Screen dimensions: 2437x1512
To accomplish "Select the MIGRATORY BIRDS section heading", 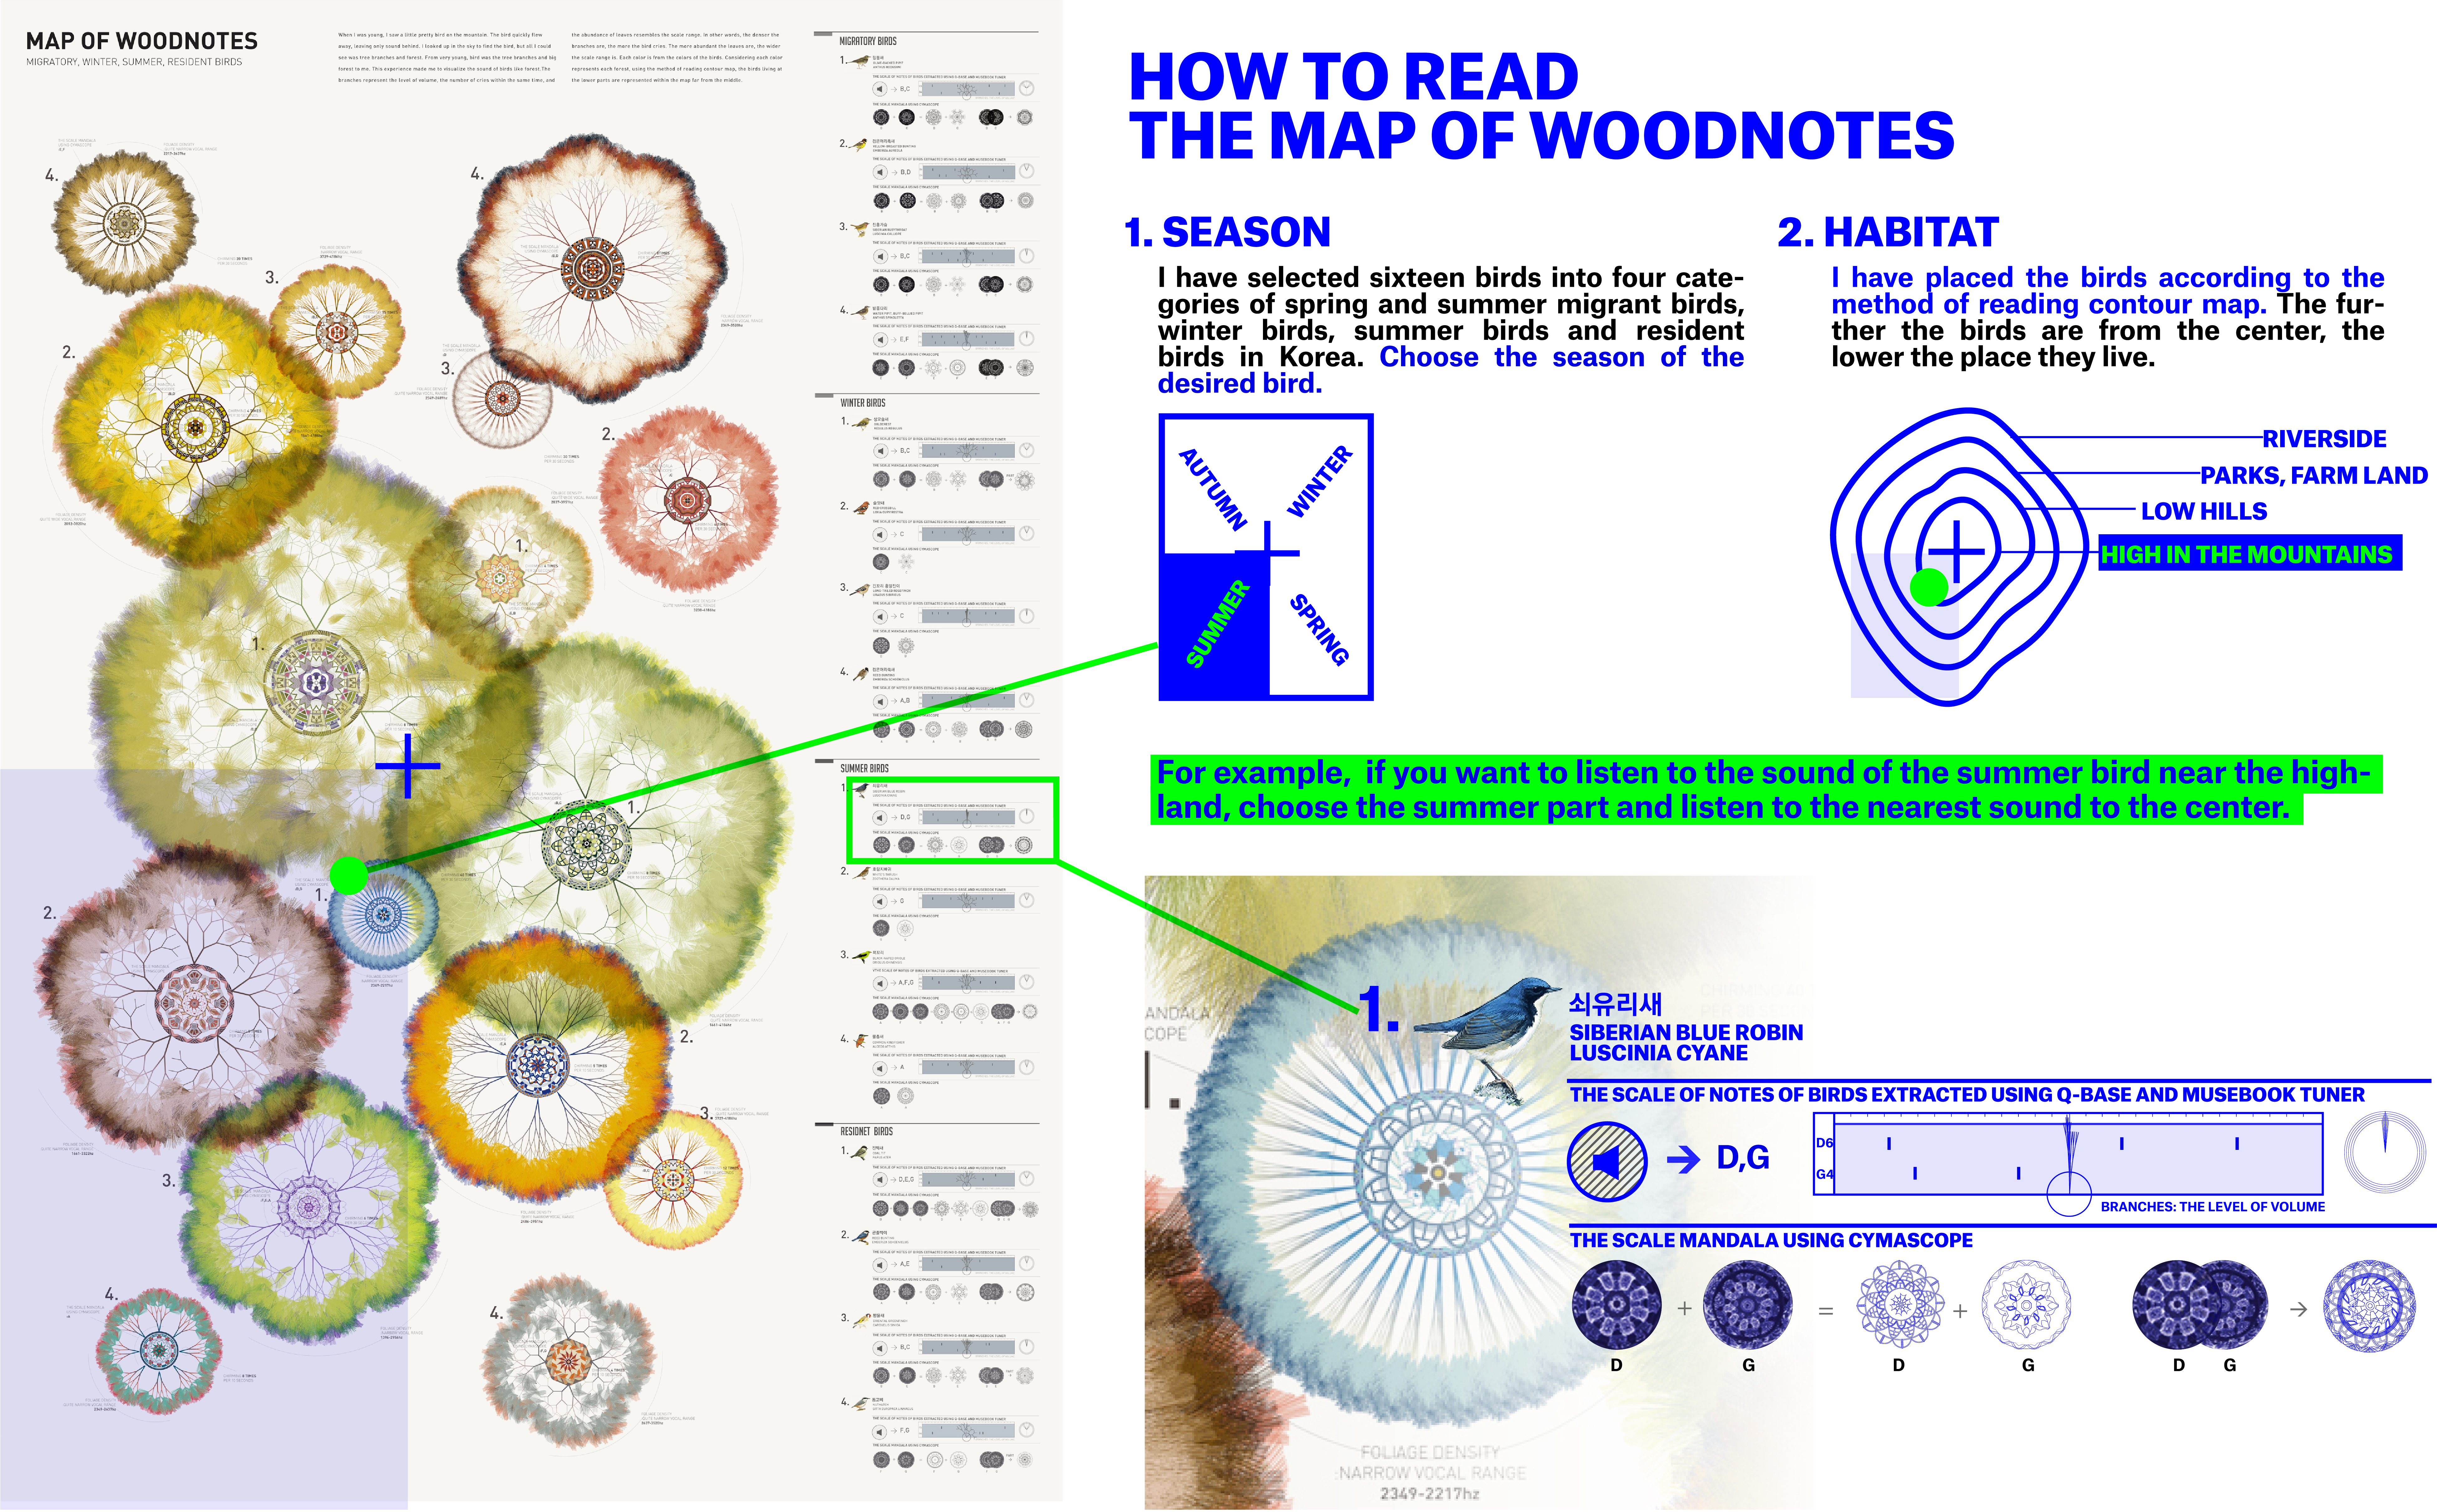I will point(868,41).
